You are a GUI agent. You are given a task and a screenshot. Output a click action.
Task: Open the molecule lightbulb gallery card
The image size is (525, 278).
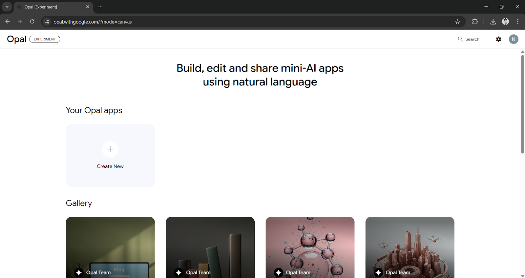pyautogui.click(x=310, y=247)
